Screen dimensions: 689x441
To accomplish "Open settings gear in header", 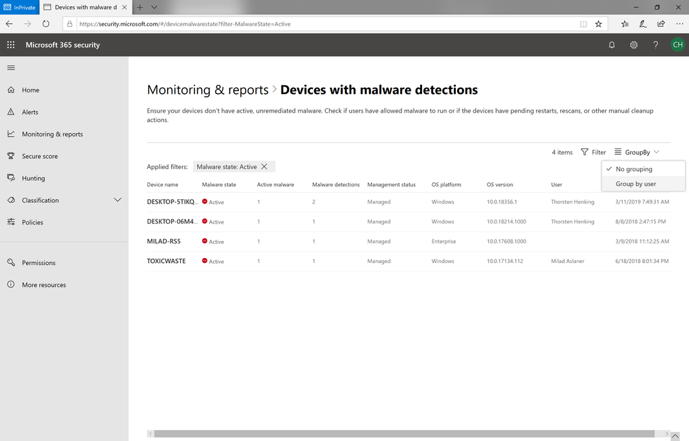I will tap(634, 45).
